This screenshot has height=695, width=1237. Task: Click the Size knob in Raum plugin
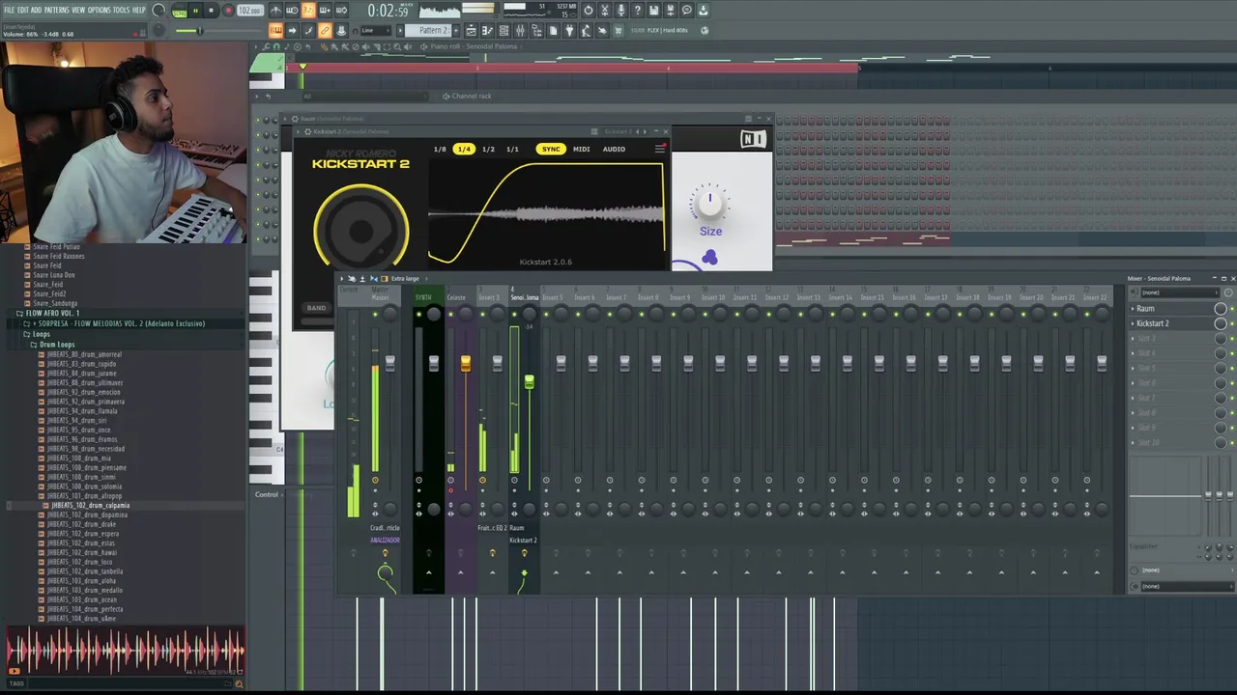[x=710, y=203]
